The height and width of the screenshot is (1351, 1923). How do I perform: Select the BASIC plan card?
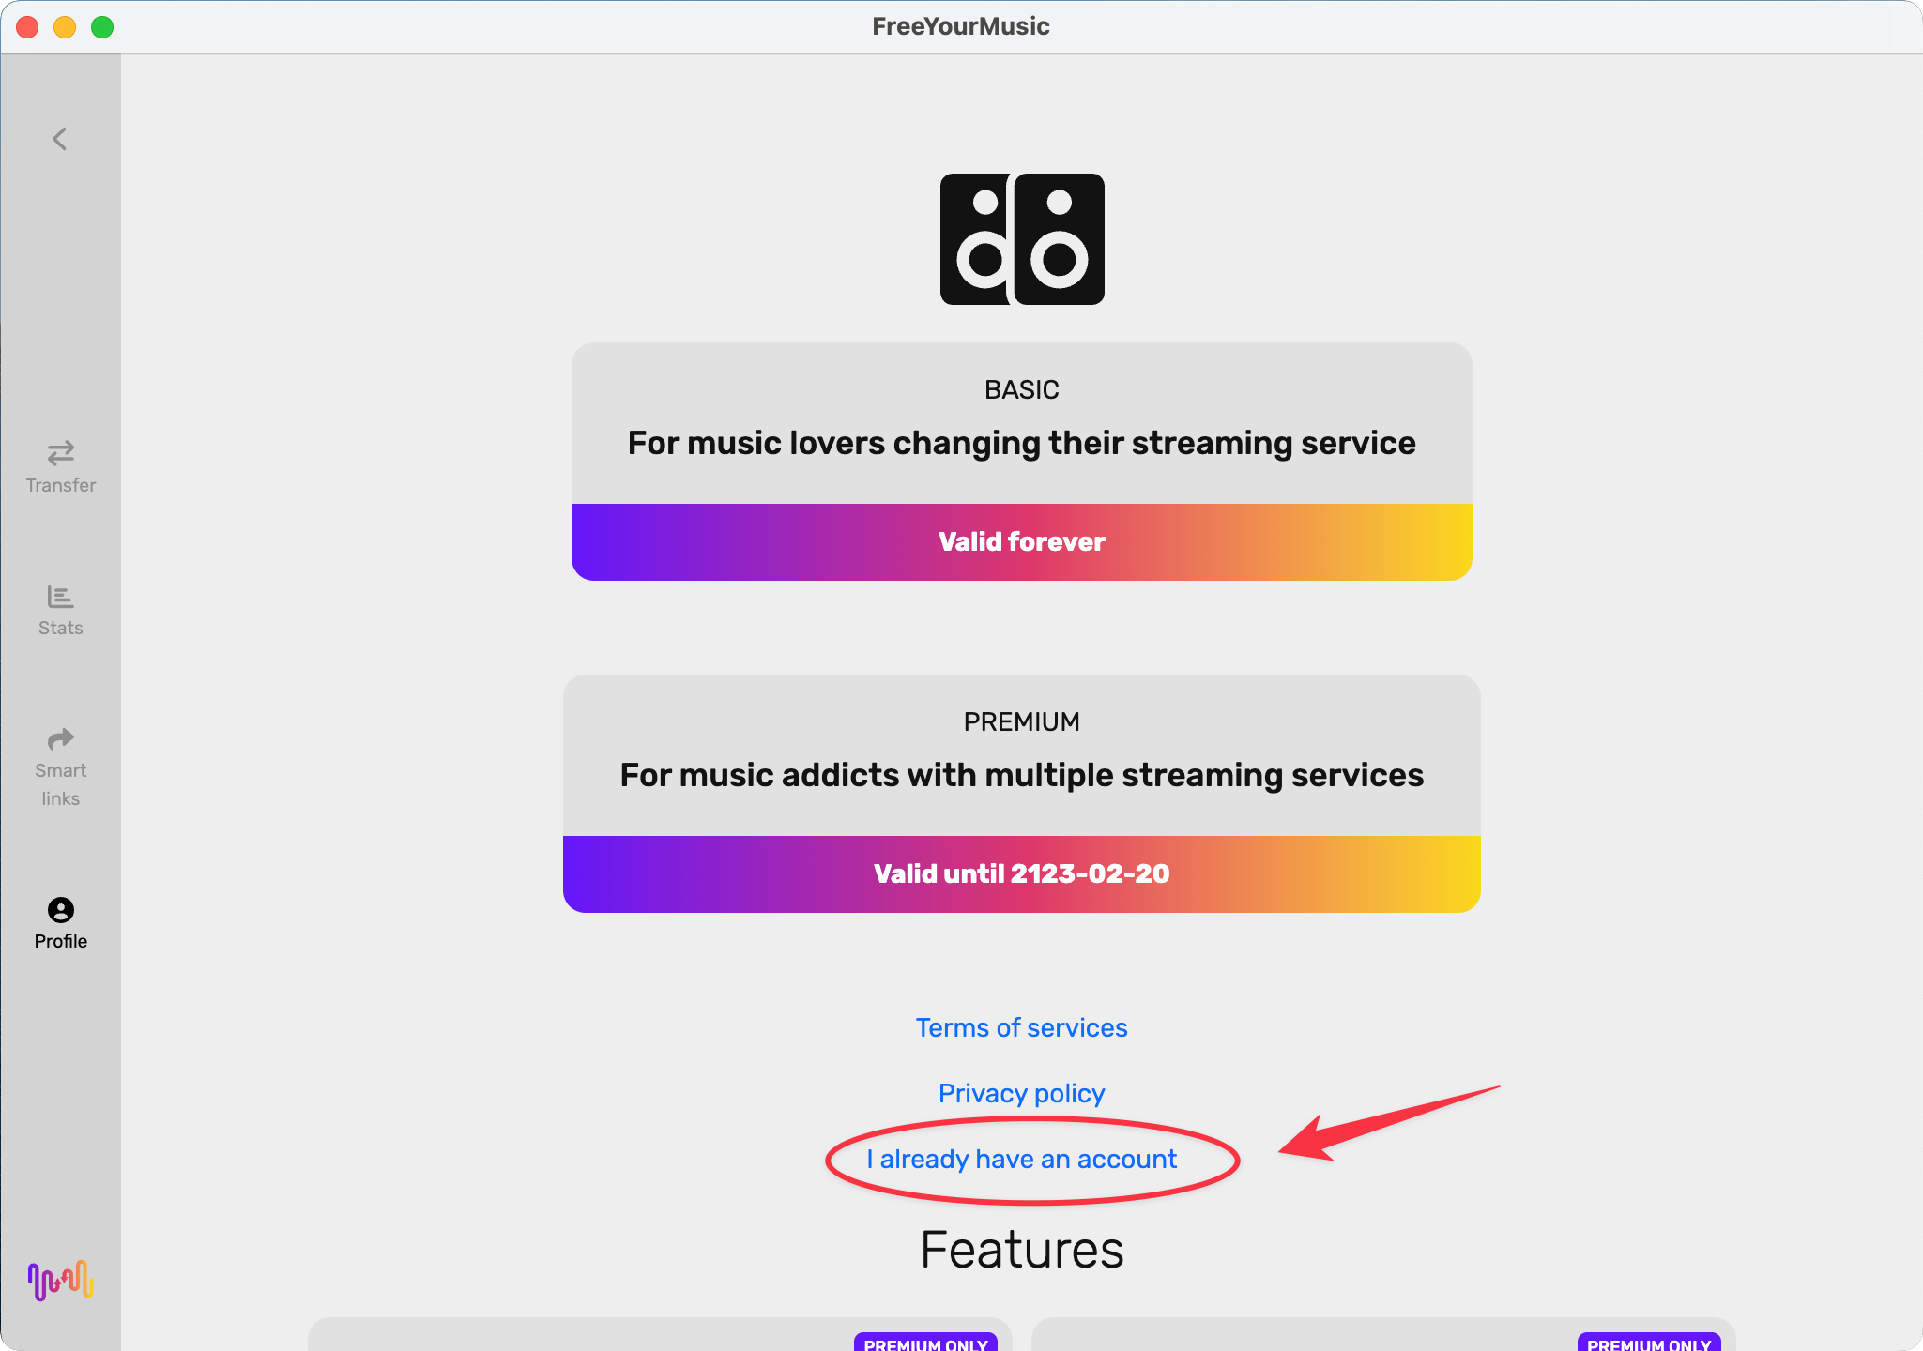(1021, 424)
